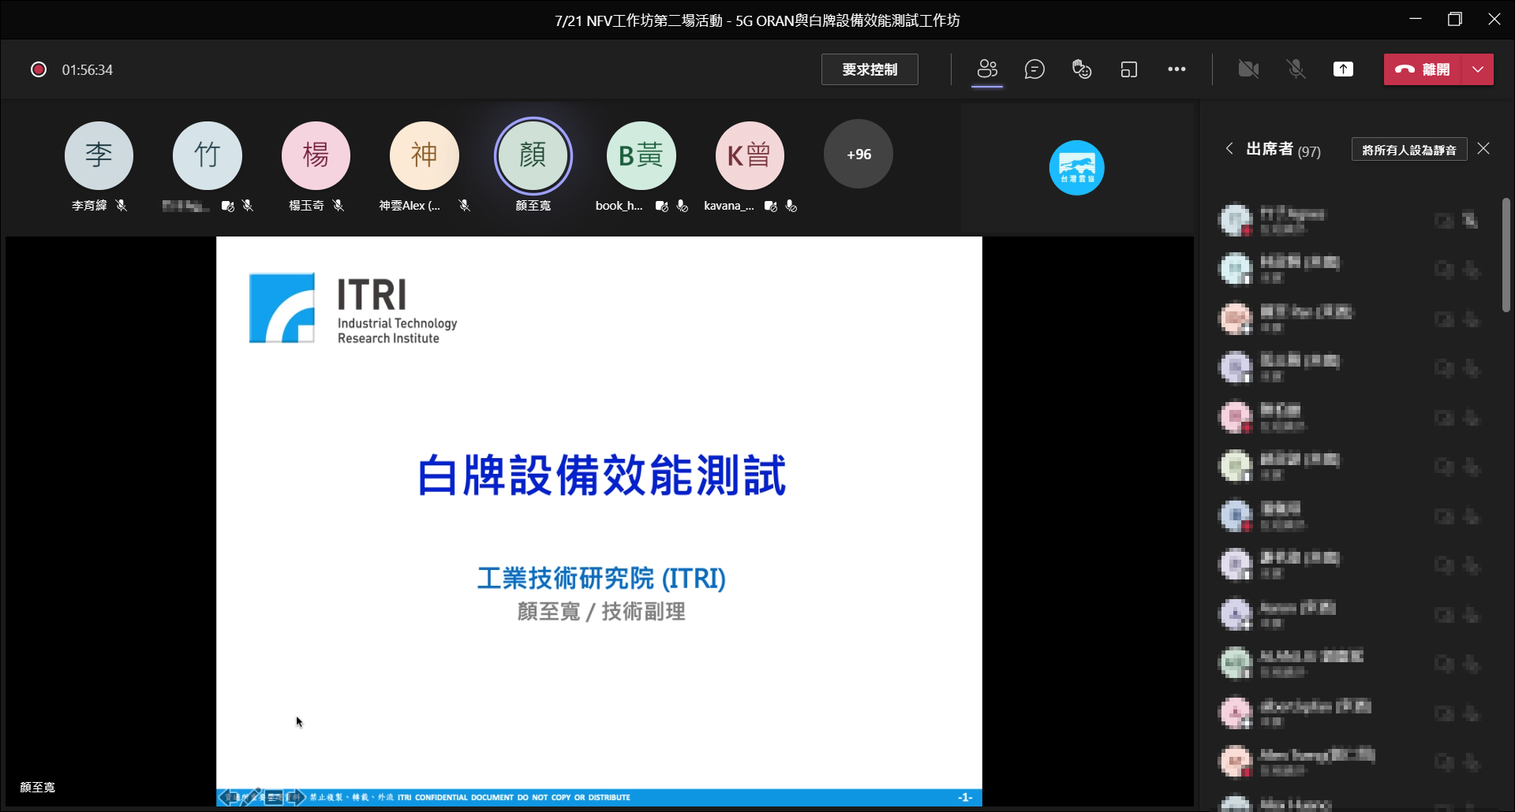Open the more actions ellipsis menu

1176,69
